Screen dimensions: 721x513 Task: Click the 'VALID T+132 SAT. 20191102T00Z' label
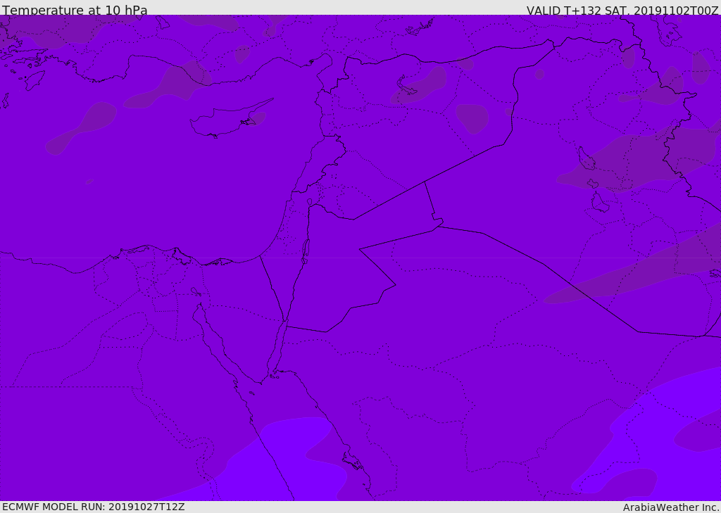pyautogui.click(x=622, y=10)
